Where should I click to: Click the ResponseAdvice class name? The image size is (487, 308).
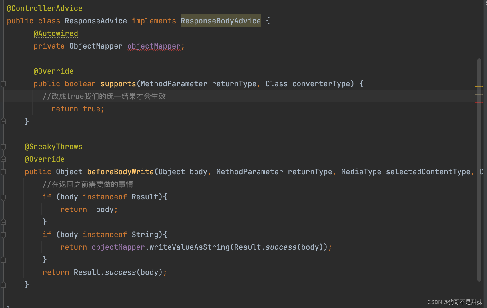point(96,21)
